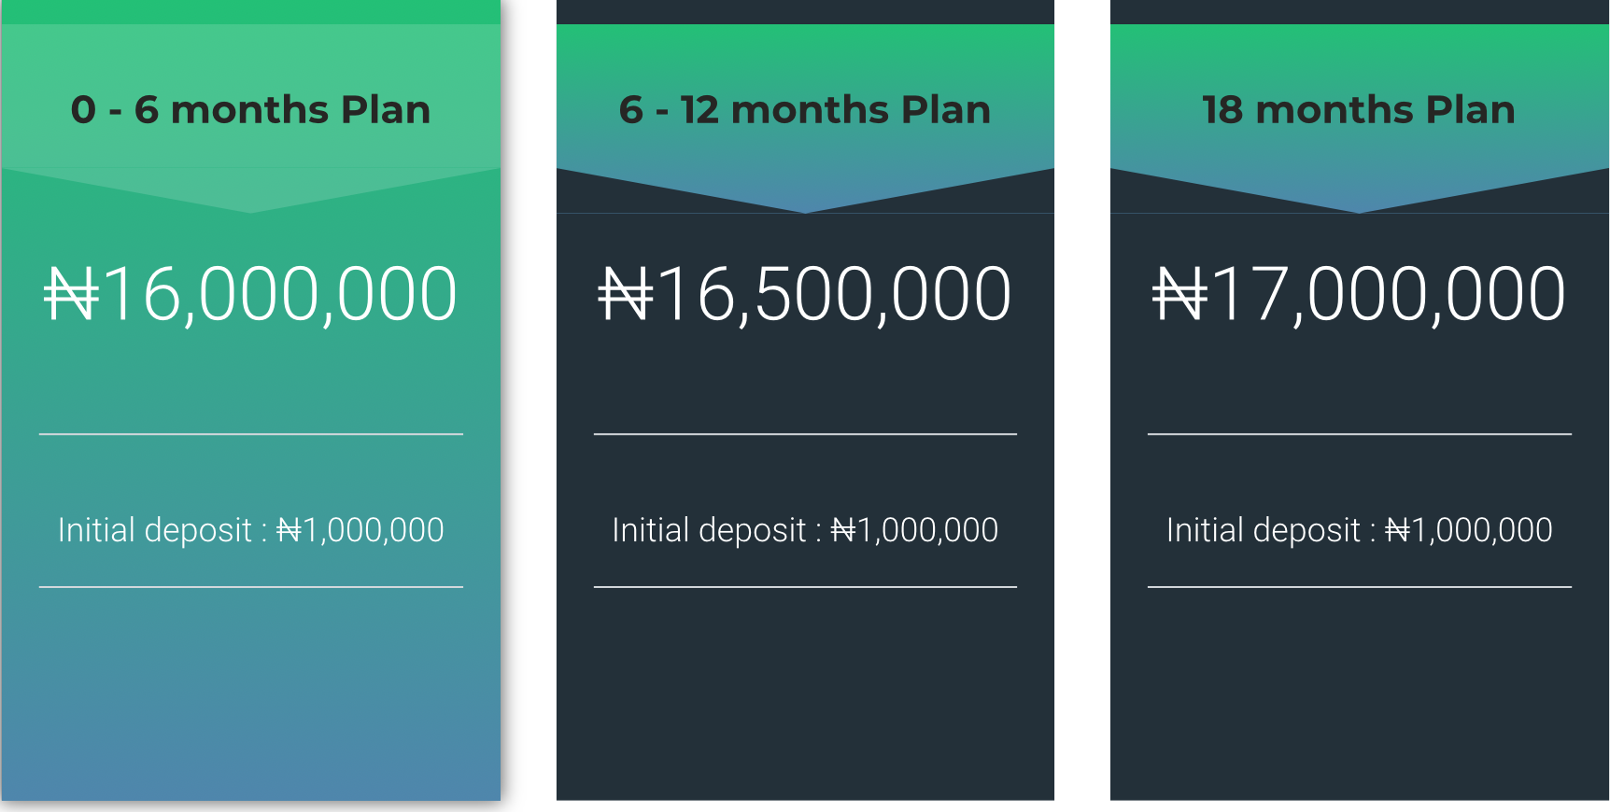Screen dimensions: 1610x812
Task: Click the Naira symbol before 17,000,000
Action: coord(1179,295)
